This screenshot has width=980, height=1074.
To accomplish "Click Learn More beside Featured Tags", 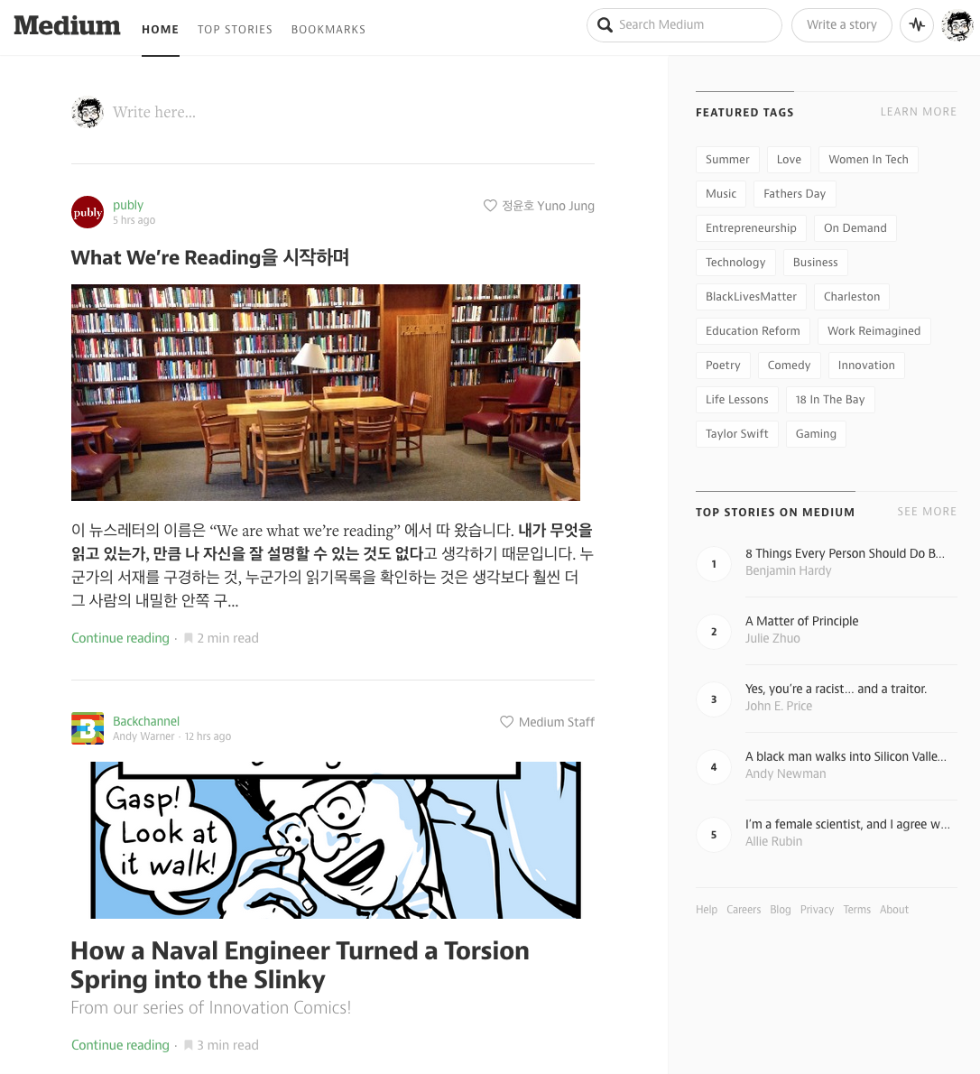I will pyautogui.click(x=919, y=112).
